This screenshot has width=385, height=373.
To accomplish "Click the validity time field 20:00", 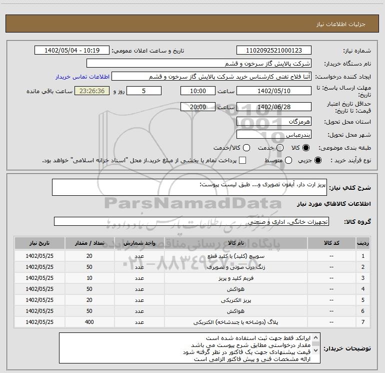I will click(x=198, y=107).
